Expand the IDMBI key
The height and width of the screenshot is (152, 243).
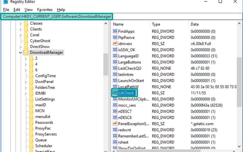coord(26,94)
